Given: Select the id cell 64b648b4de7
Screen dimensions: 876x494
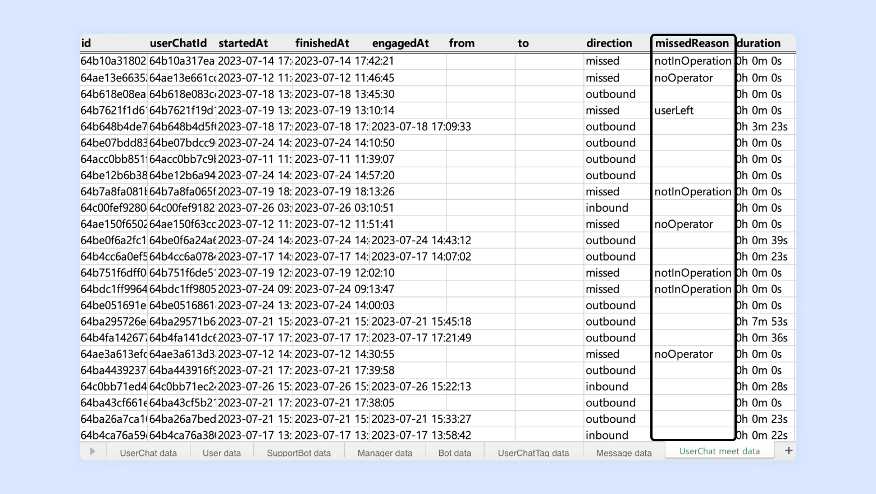Looking at the screenshot, I should click(113, 127).
